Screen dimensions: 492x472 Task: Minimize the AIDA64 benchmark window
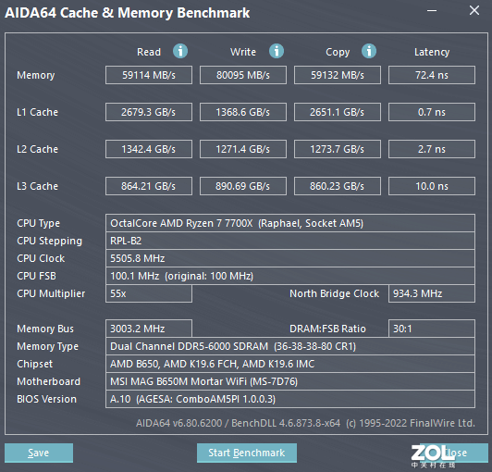click(x=432, y=11)
